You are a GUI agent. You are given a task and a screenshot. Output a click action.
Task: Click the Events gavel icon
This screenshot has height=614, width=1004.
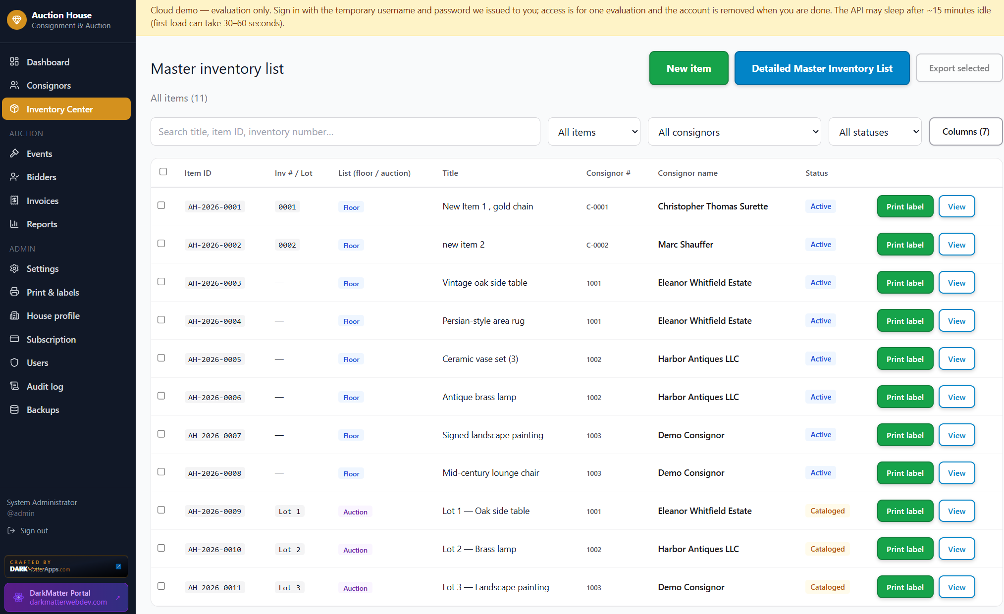14,153
